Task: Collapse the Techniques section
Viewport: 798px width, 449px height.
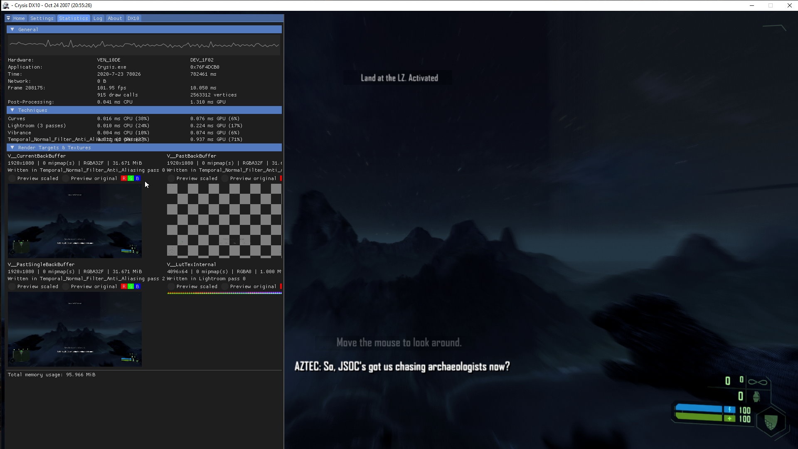Action: [12, 110]
